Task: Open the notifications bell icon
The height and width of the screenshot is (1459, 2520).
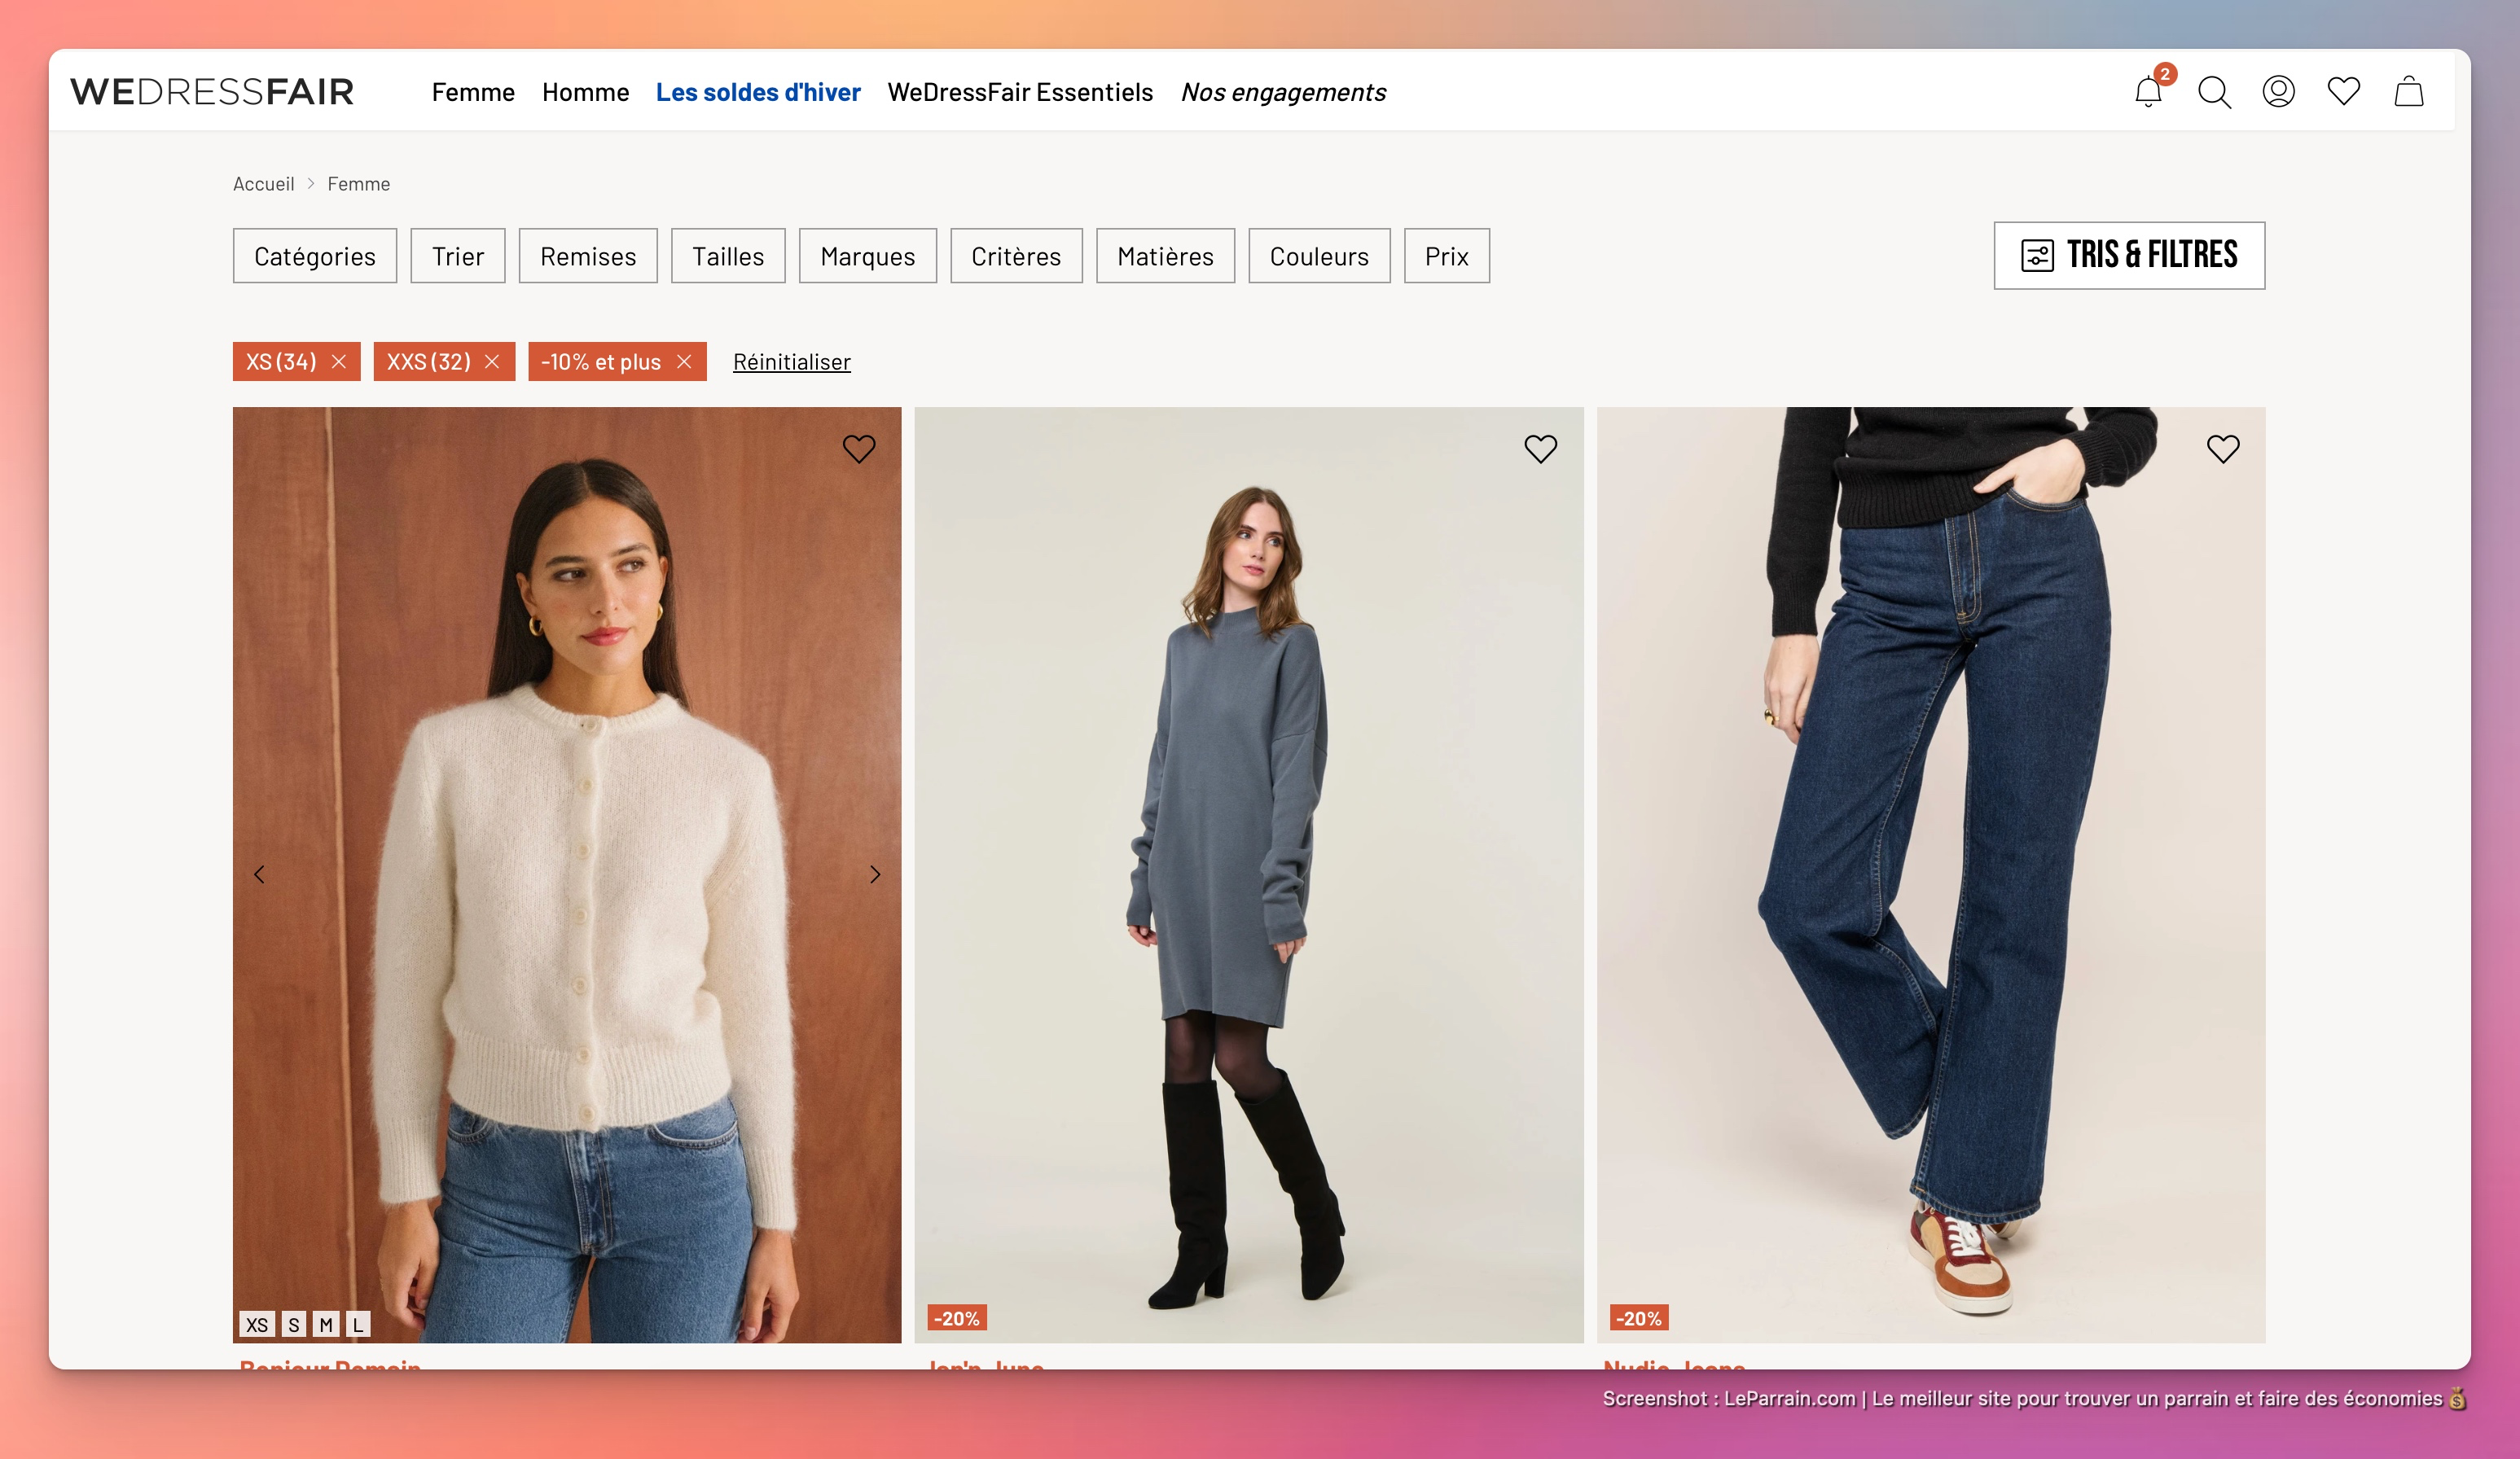Action: click(2147, 92)
